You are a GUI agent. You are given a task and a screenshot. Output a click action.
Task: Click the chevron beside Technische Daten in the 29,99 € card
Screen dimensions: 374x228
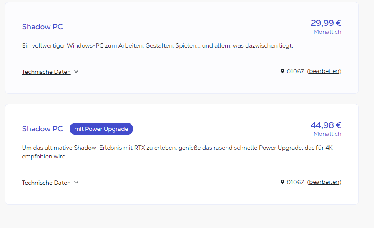coord(76,72)
